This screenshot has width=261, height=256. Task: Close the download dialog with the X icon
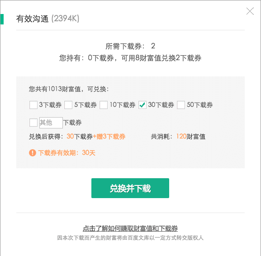click(250, 11)
